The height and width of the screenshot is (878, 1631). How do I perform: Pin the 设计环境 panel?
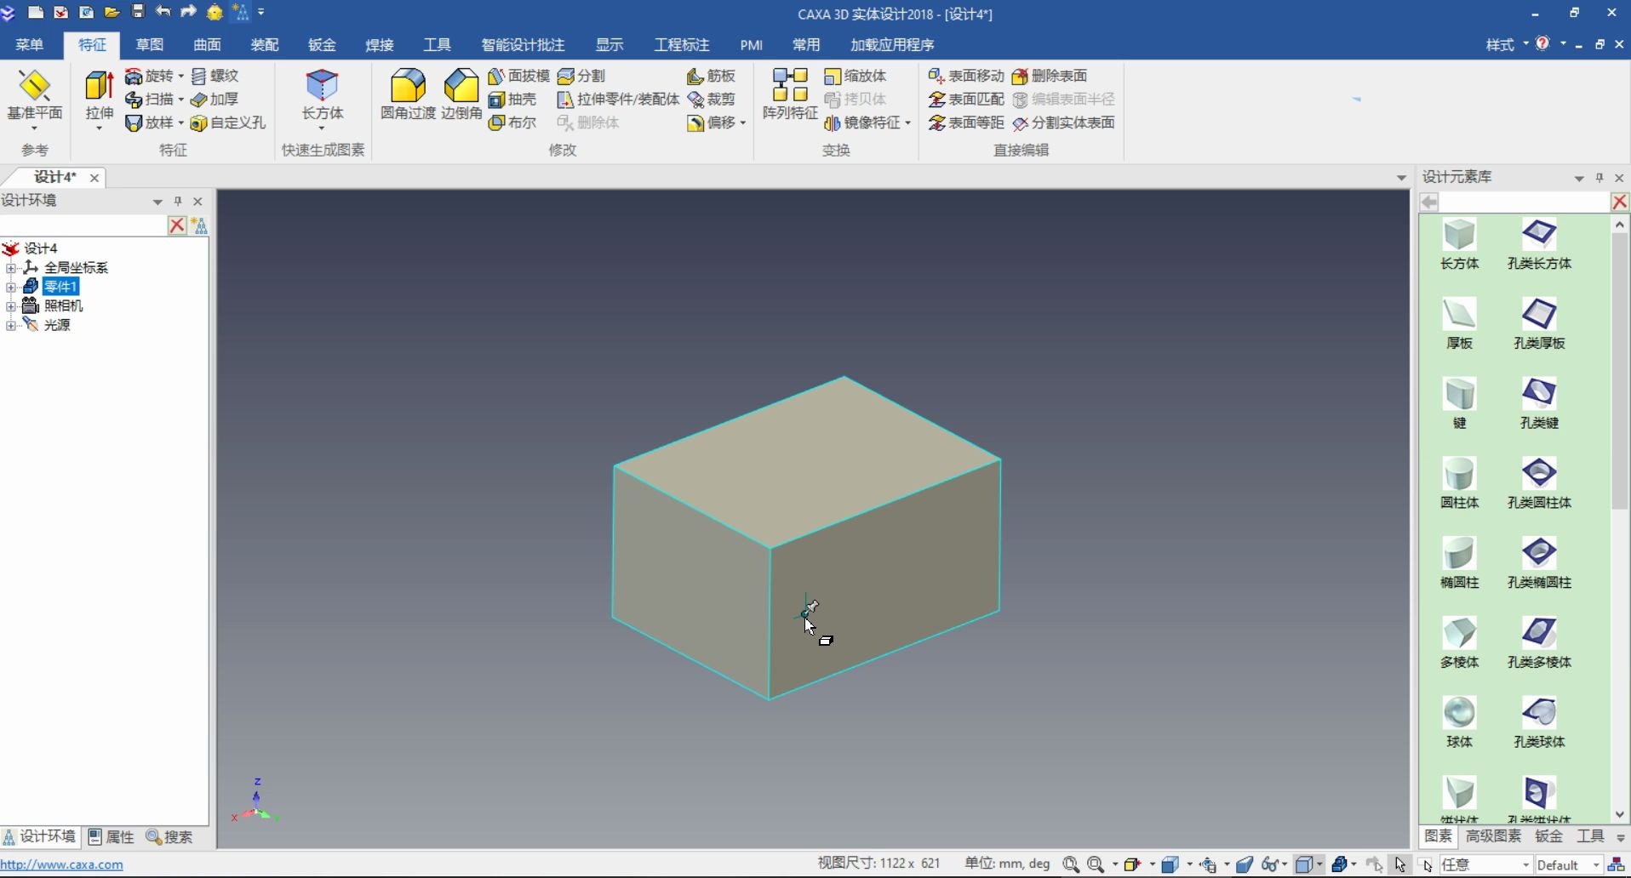coord(178,202)
